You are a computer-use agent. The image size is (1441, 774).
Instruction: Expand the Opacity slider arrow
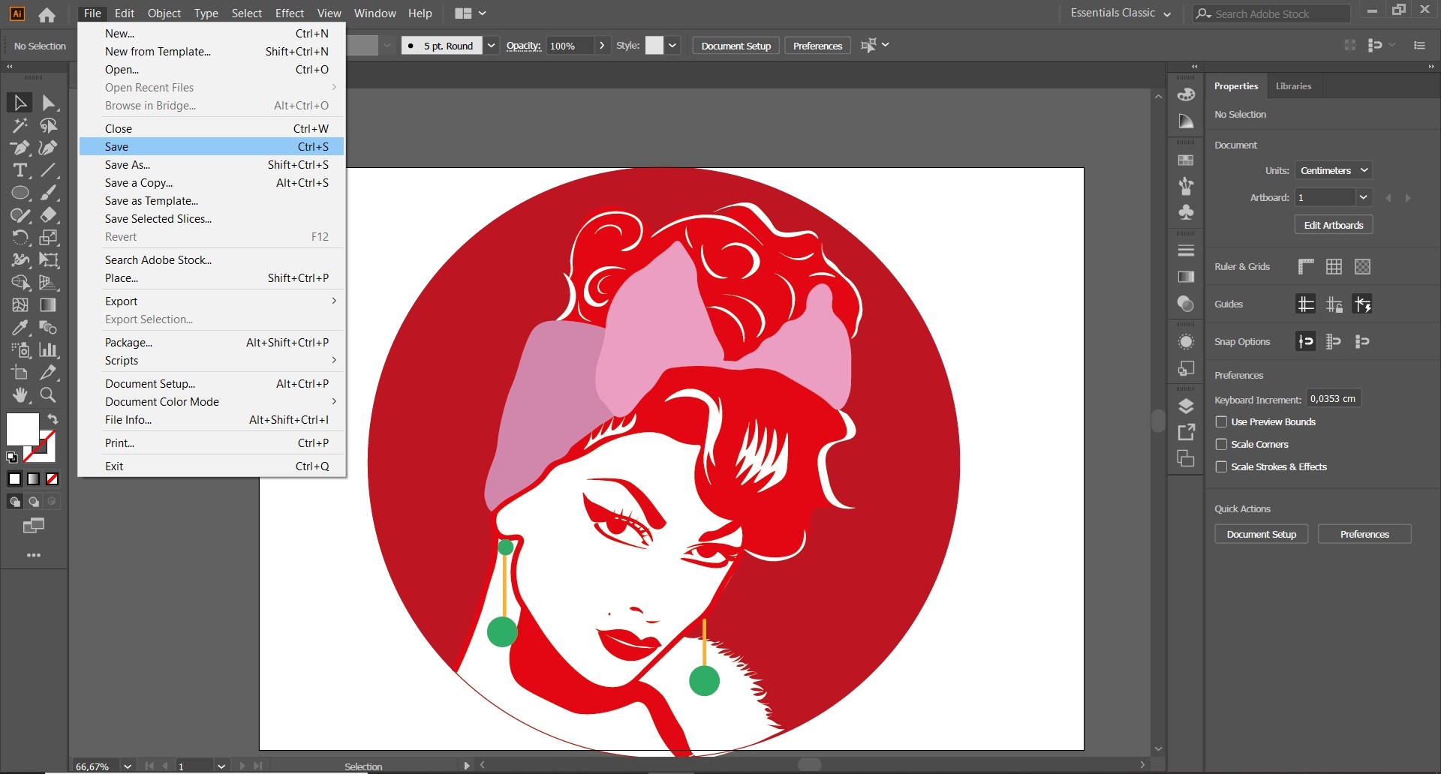602,46
